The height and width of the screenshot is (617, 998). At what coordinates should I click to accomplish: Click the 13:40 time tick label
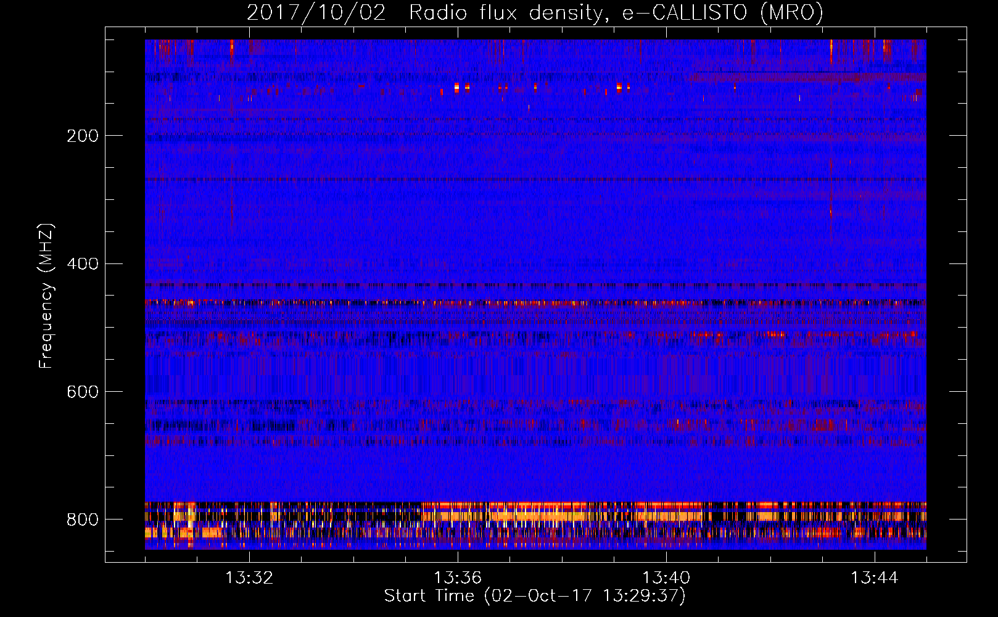click(x=666, y=578)
